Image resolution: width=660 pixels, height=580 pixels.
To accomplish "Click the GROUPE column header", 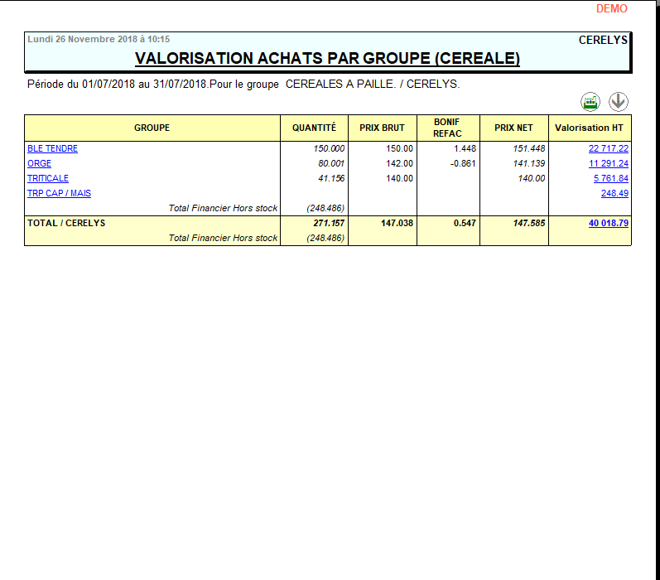I will pos(152,128).
